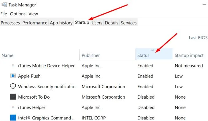Select the iTunes Helper entry
The width and height of the screenshot is (208, 121).
point(32,108)
